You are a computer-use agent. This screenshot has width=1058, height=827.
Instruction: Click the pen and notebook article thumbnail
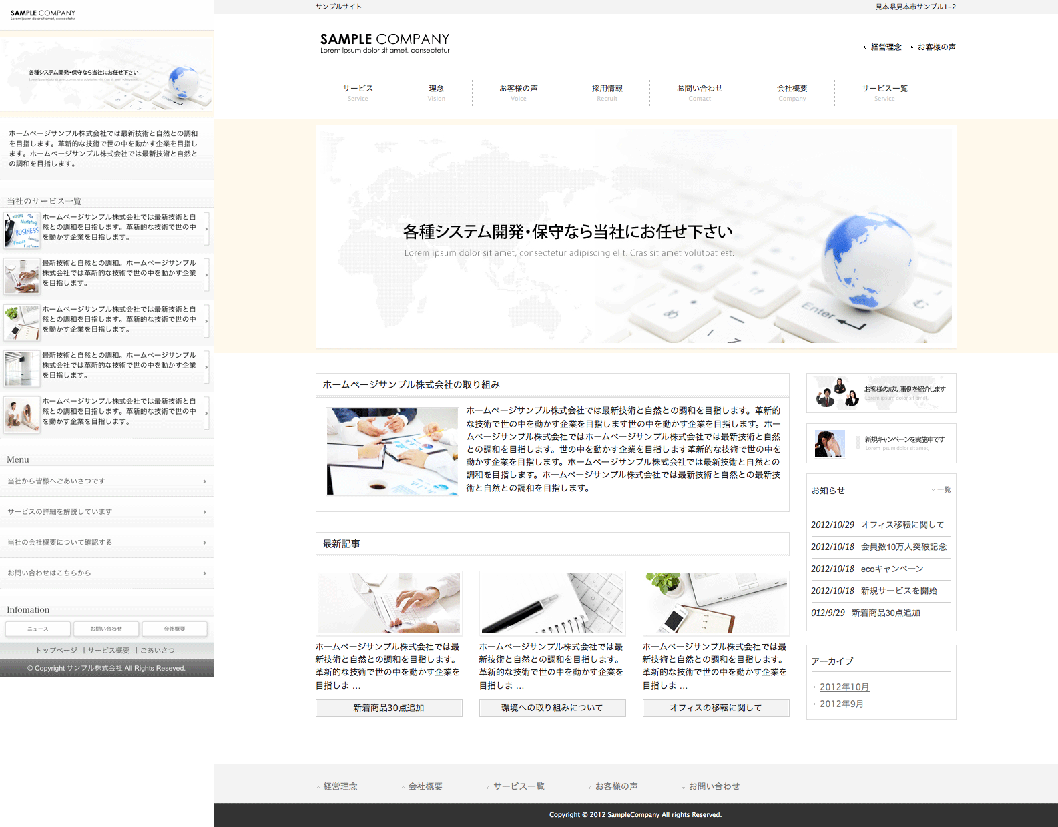(x=552, y=603)
